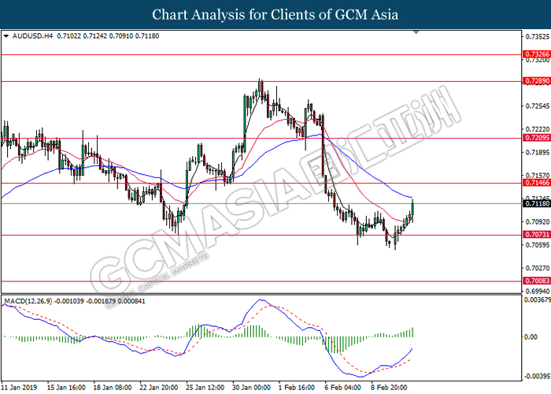The image size is (551, 394).
Task: Select the 0.70731 support level label
Action: 536,235
